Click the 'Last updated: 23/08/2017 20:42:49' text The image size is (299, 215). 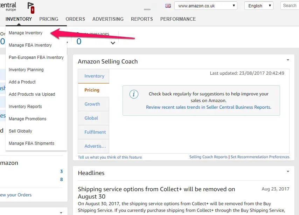coord(247,73)
